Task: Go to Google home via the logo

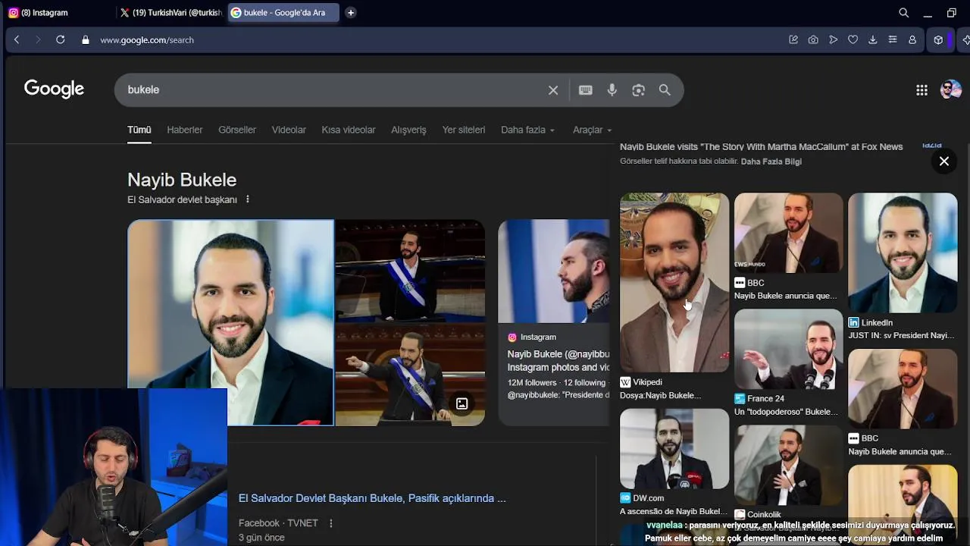Action: click(x=54, y=89)
